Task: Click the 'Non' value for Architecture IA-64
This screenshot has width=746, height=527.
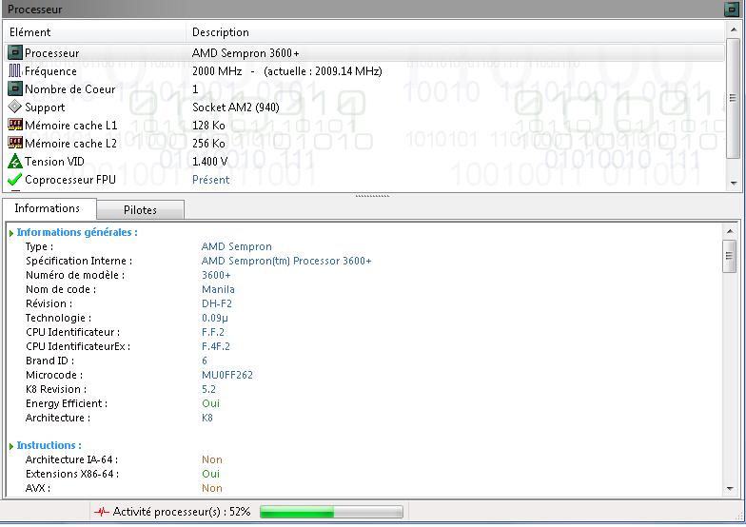Action: pos(211,459)
